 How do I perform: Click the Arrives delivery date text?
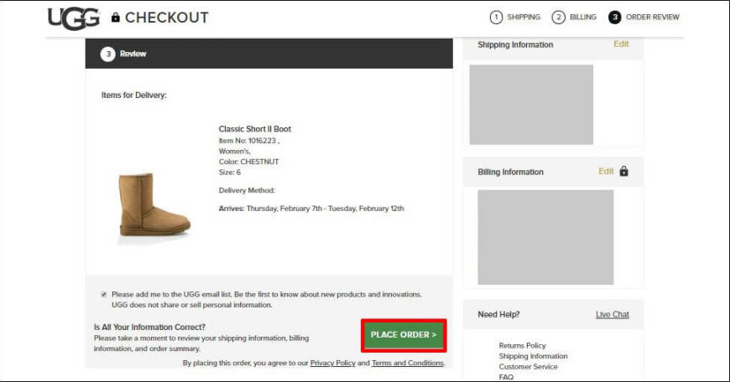click(x=311, y=209)
